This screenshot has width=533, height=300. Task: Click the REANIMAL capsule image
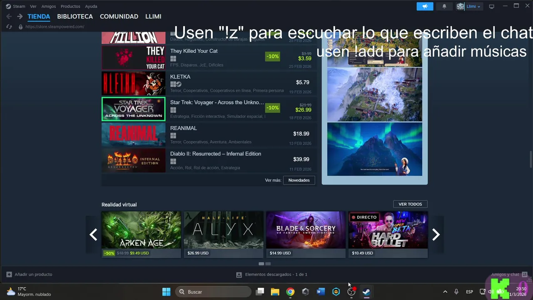click(133, 135)
